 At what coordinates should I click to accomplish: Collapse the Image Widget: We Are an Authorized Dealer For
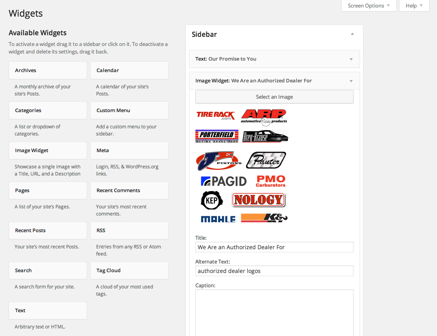point(350,80)
